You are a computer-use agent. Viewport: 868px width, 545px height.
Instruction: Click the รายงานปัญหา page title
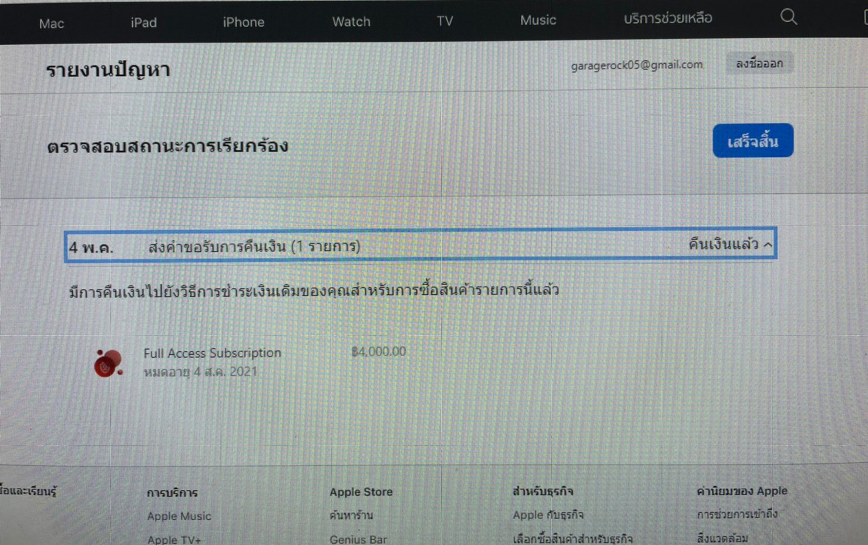pyautogui.click(x=108, y=70)
